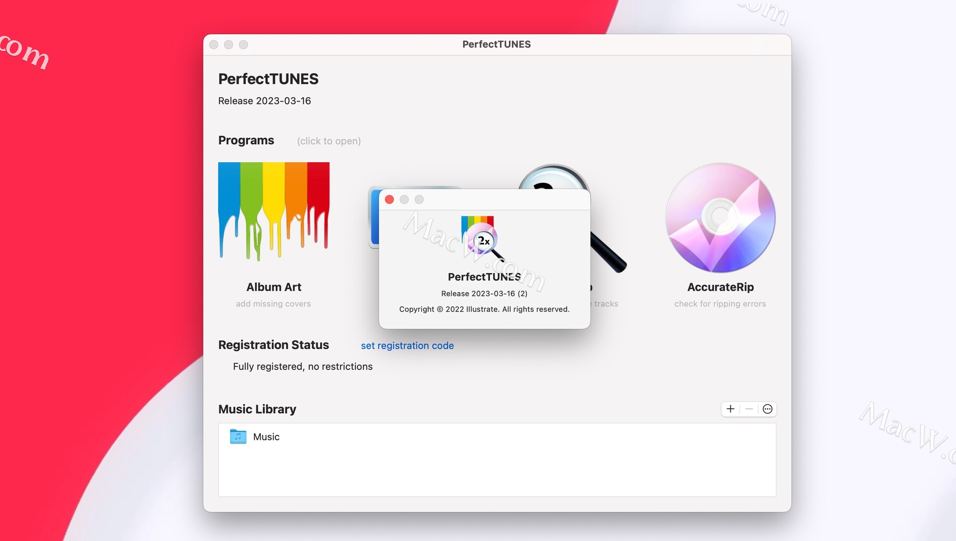Screen dimensions: 956x541
Task: Click the '(click to open)' hint text
Action: (x=329, y=141)
